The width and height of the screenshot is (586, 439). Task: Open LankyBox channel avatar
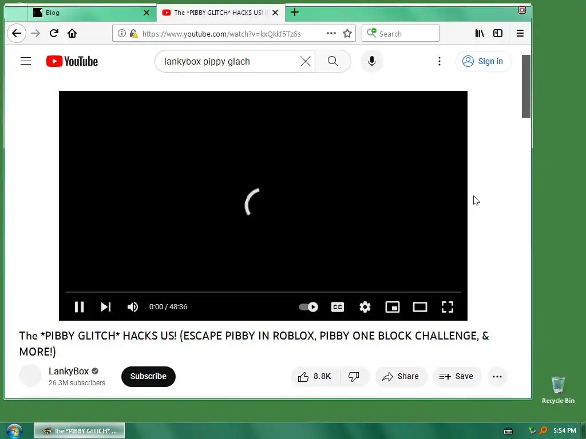(x=30, y=376)
